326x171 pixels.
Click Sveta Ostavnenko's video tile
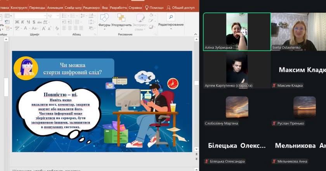298,32
